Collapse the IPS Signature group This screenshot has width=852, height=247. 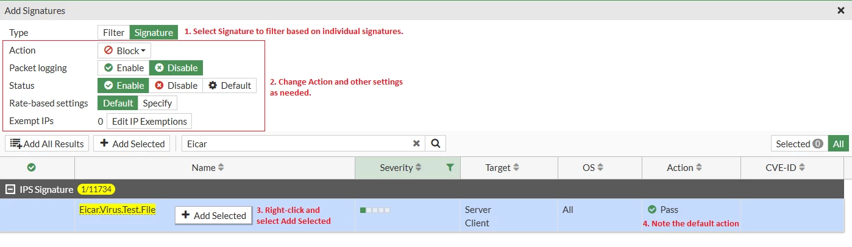[x=10, y=189]
